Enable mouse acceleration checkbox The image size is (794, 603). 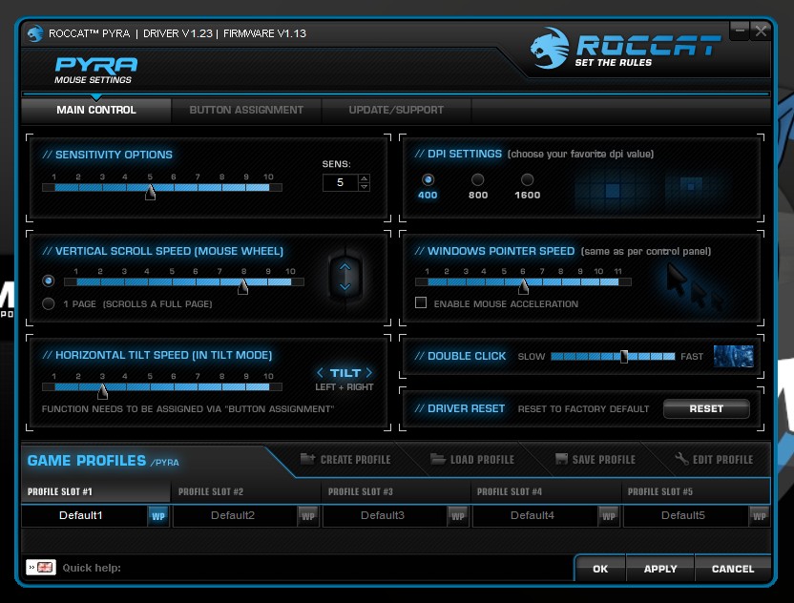421,303
